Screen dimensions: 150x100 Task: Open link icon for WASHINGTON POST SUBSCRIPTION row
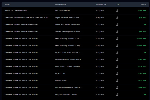point(117,59)
